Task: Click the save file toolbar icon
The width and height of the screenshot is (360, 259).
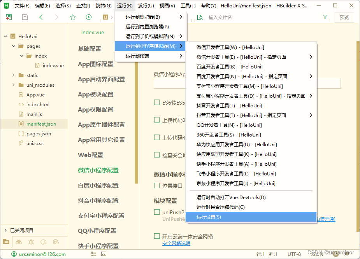Action: [x=25, y=17]
